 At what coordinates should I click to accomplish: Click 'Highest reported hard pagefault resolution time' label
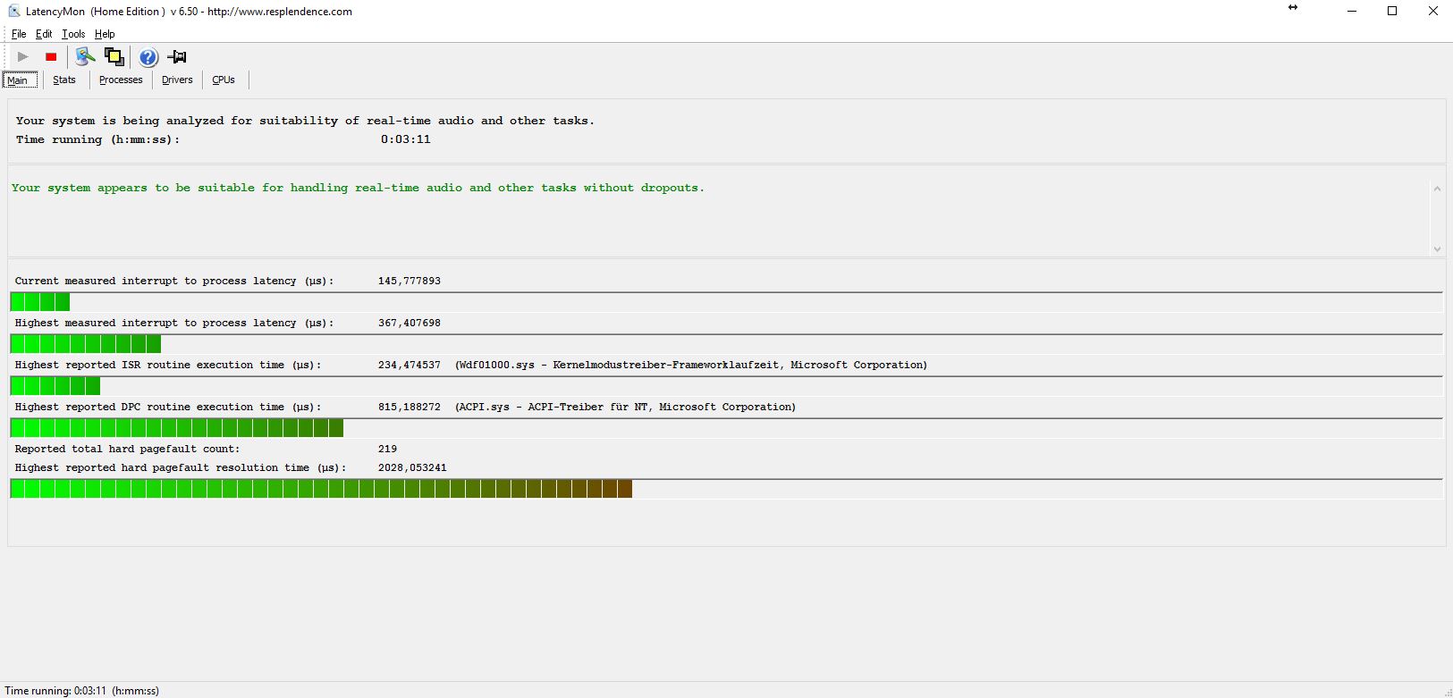[181, 467]
